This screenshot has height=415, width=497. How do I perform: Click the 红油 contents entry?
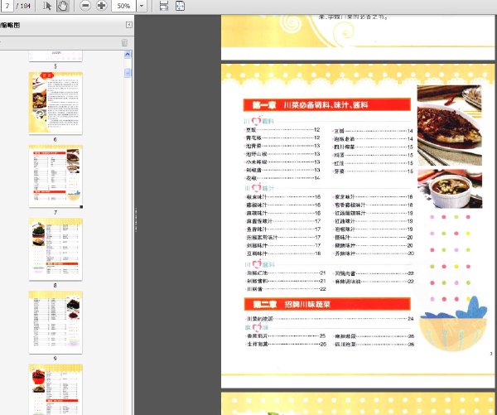(x=374, y=163)
